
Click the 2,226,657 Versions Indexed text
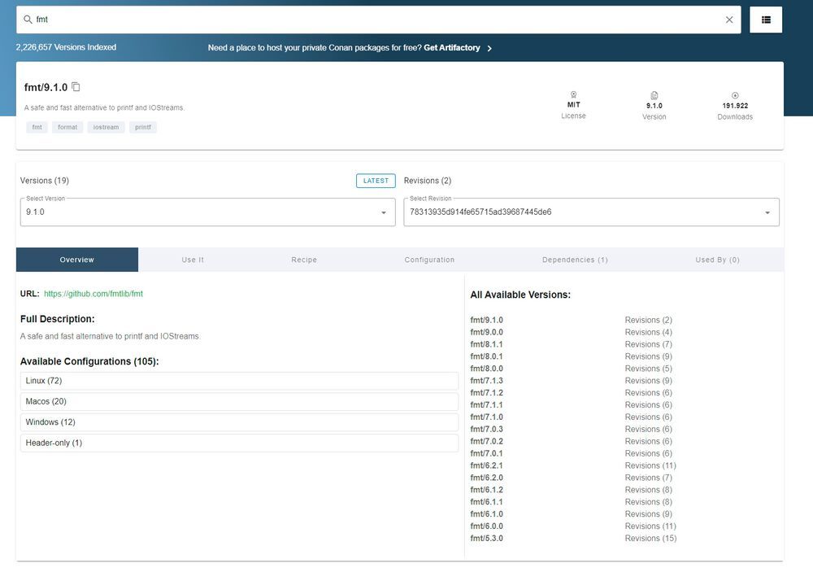click(x=66, y=47)
